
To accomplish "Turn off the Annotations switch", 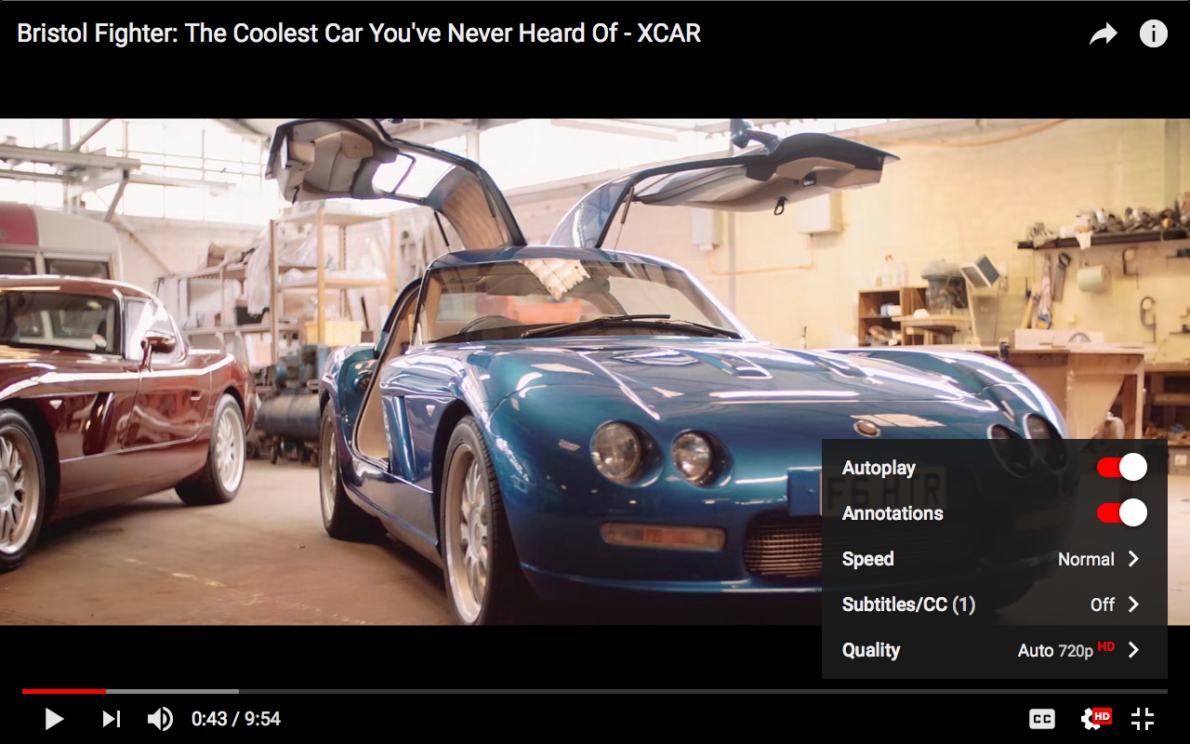I will tap(1122, 513).
